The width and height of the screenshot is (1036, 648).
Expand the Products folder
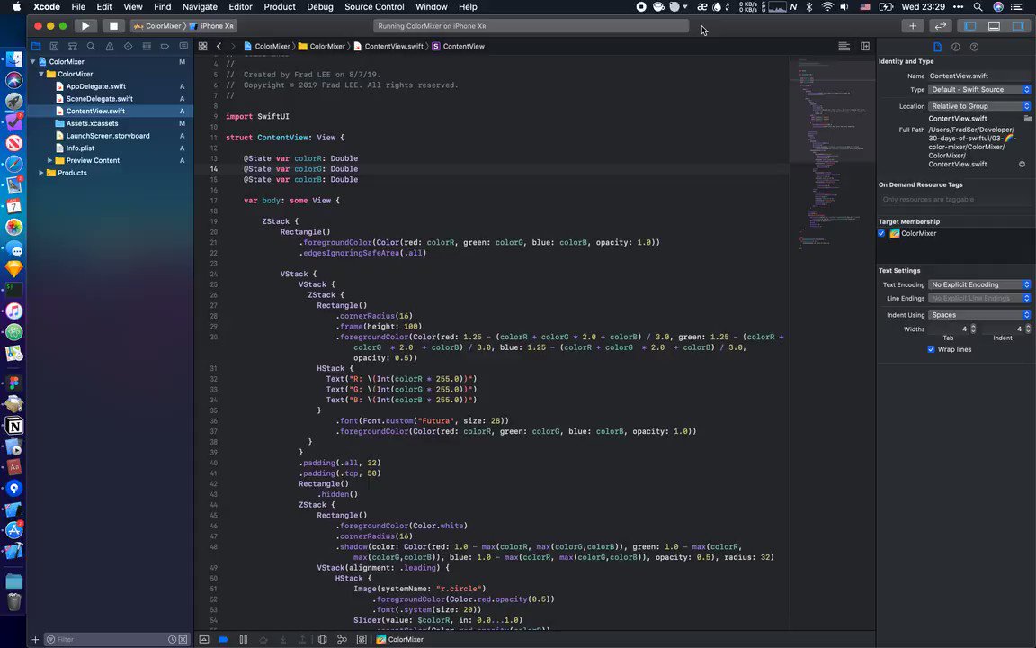[x=41, y=173]
